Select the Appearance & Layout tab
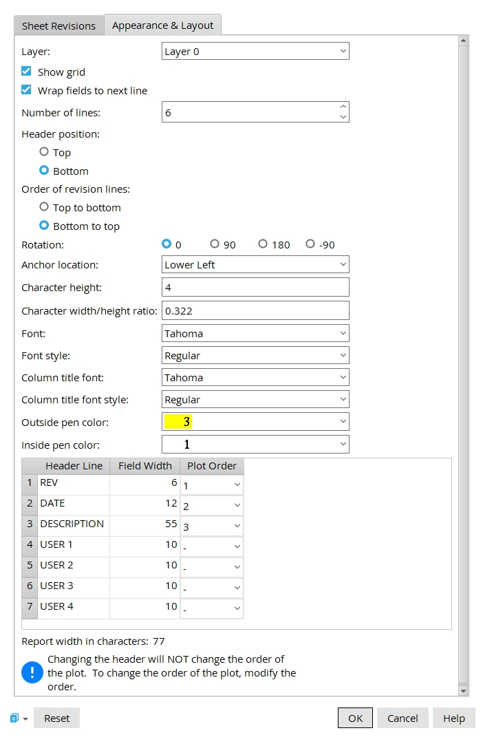The image size is (483, 735). (162, 25)
